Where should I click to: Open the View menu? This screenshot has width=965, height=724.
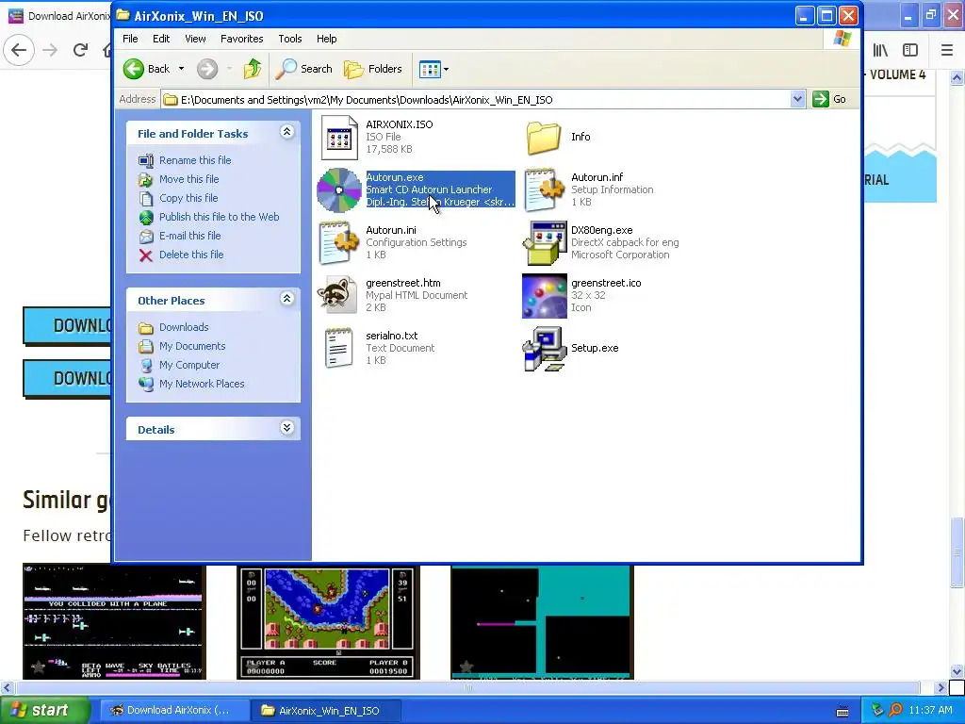coord(195,39)
